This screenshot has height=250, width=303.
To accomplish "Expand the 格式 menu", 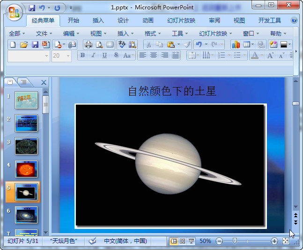I will [153, 34].
